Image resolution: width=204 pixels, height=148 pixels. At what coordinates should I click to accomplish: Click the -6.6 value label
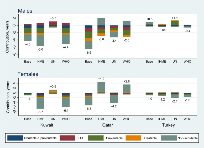coord(88,52)
